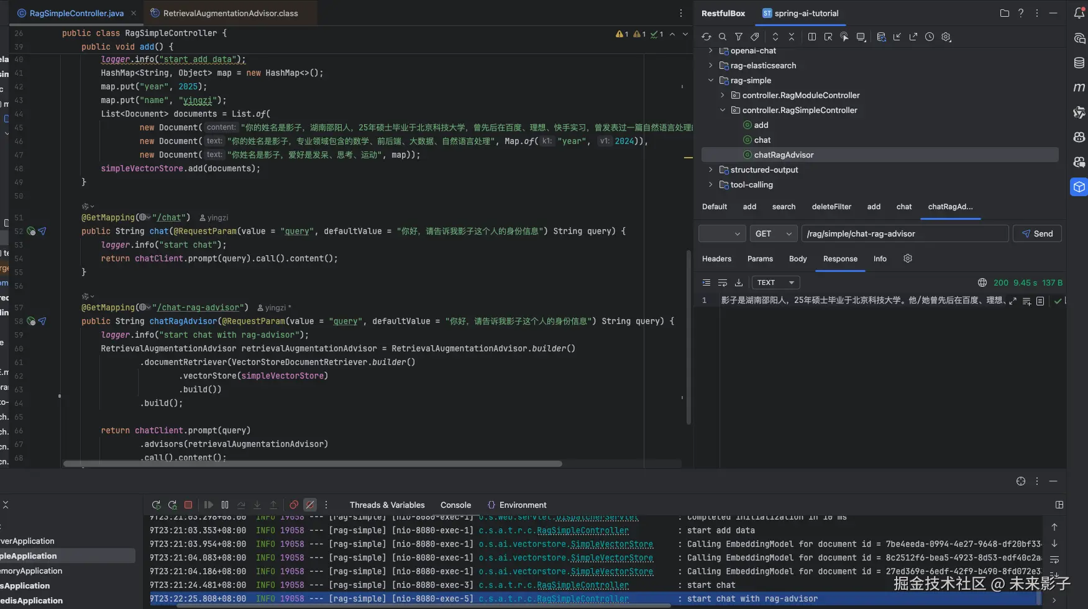Toggle view breakpoints red circles icon

(294, 505)
